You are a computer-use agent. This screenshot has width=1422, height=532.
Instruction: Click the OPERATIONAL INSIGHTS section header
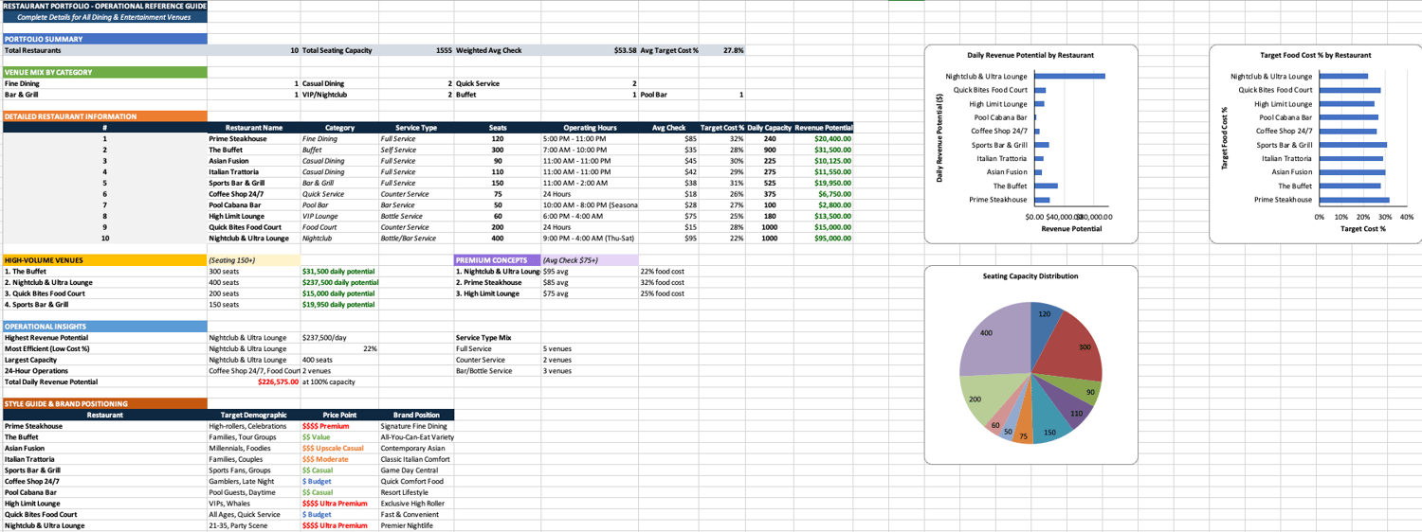click(x=103, y=327)
